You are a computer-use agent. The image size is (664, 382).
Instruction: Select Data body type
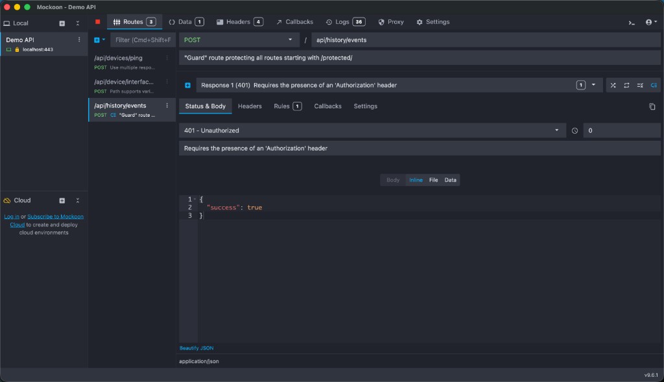point(450,180)
